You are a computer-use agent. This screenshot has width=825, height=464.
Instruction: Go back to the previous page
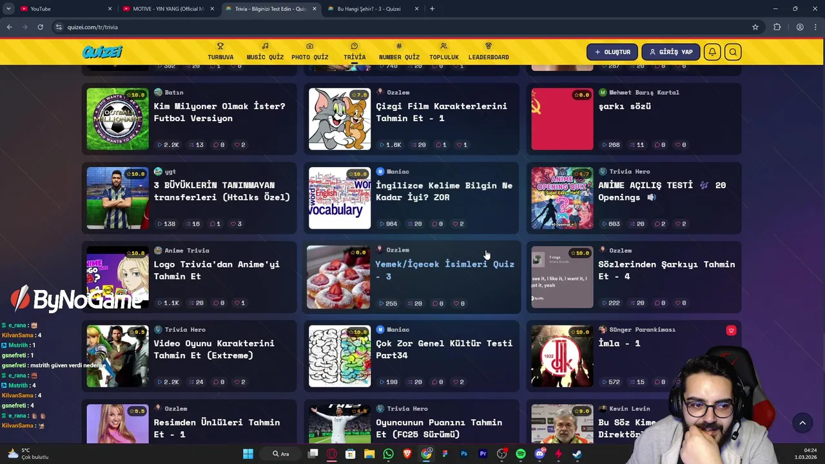click(x=10, y=27)
